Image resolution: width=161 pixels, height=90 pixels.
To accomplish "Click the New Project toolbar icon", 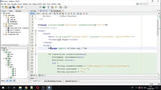I will click(x=6, y=7).
